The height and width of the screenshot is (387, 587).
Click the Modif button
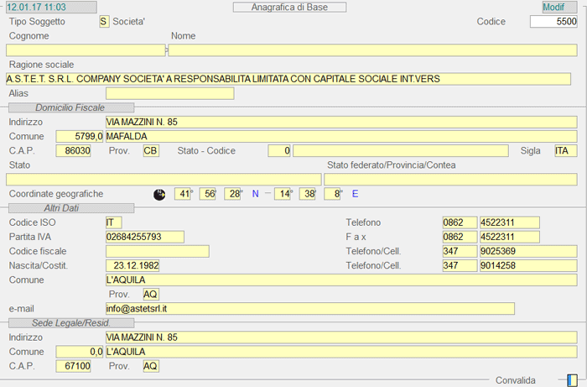553,7
